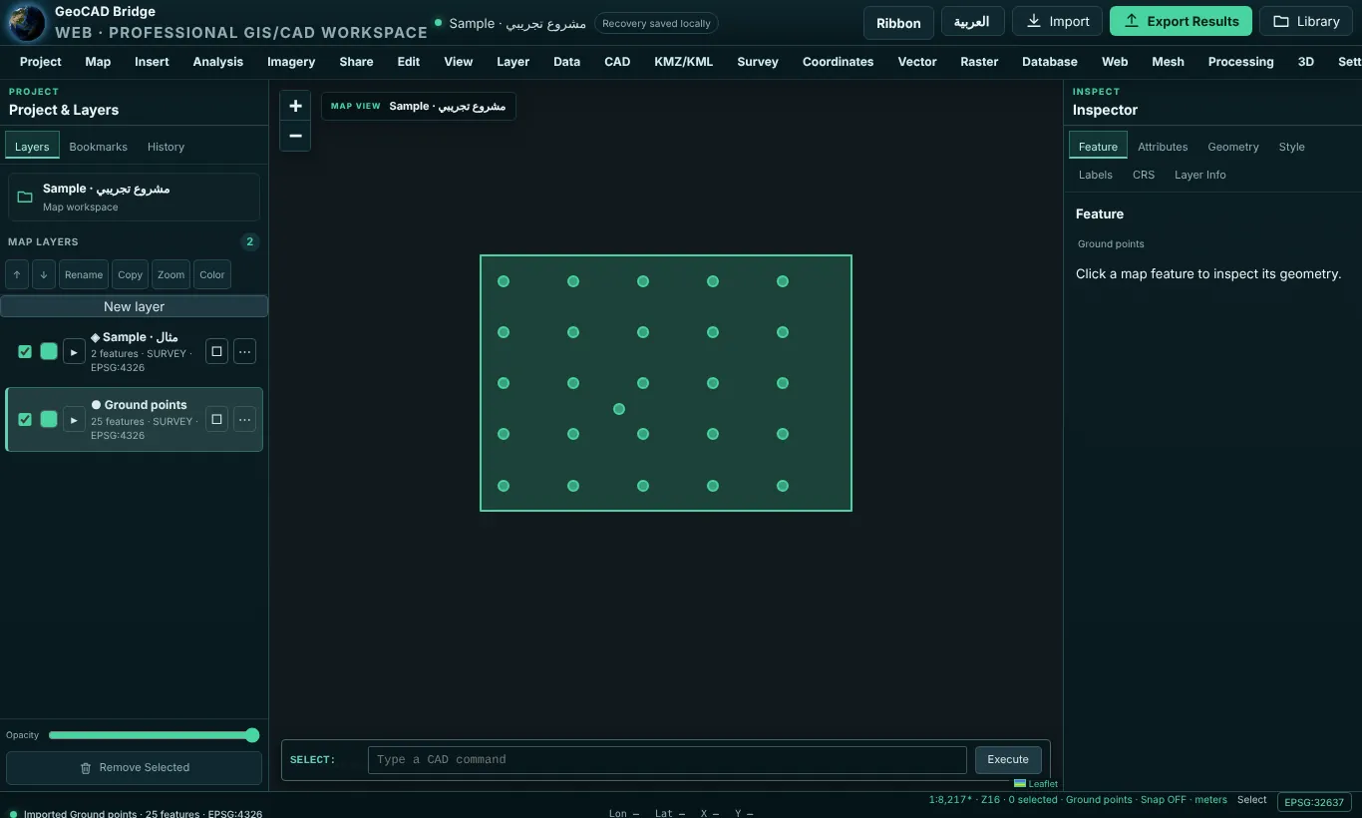This screenshot has height=818, width=1362.
Task: Open the Geometry inspector tab
Action: pyautogui.click(x=1233, y=147)
